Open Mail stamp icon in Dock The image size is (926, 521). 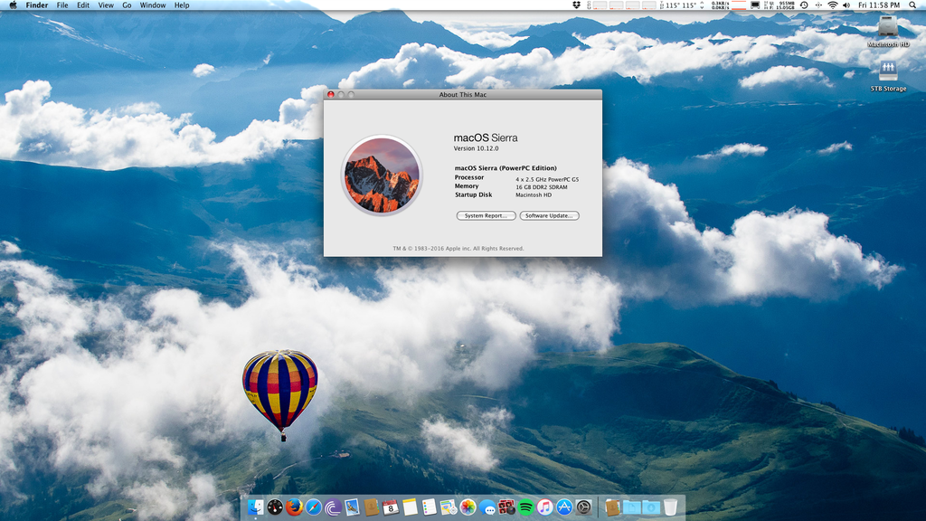[352, 507]
